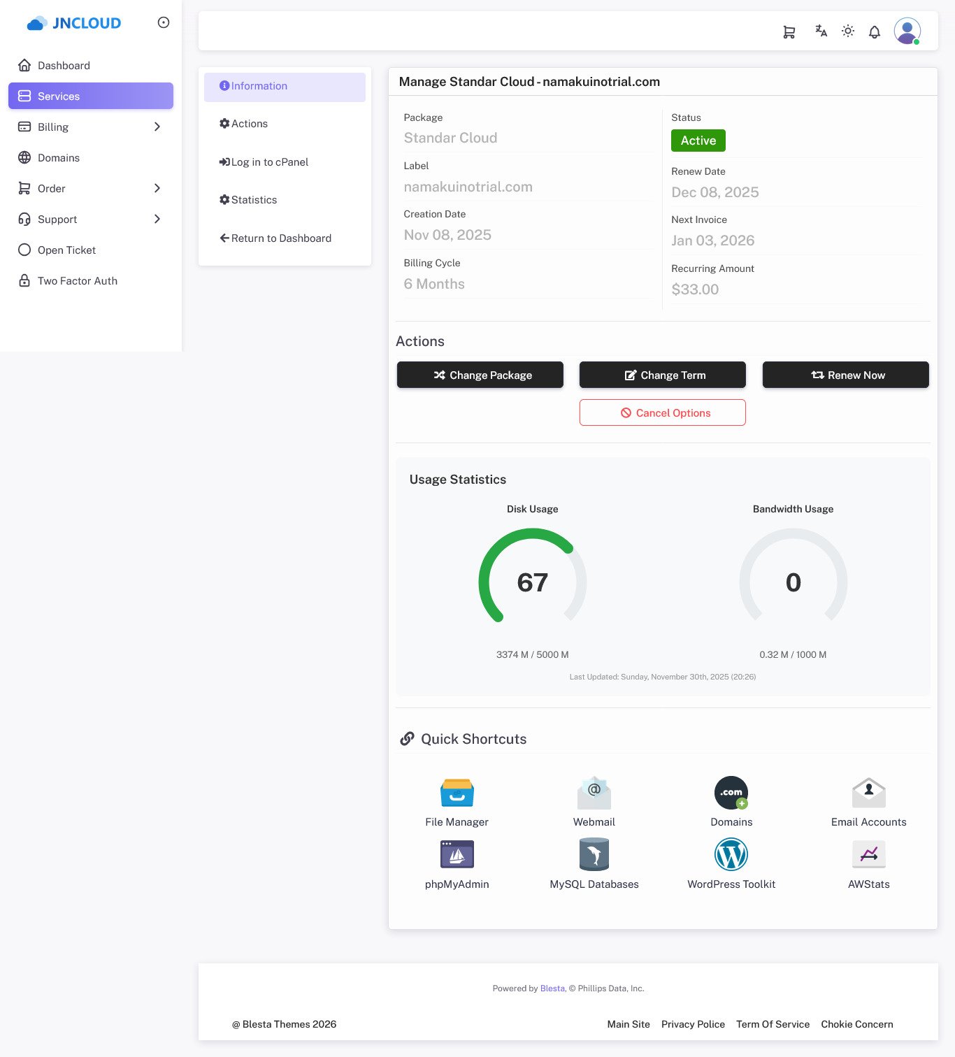Click the Cancel Options button

point(662,413)
